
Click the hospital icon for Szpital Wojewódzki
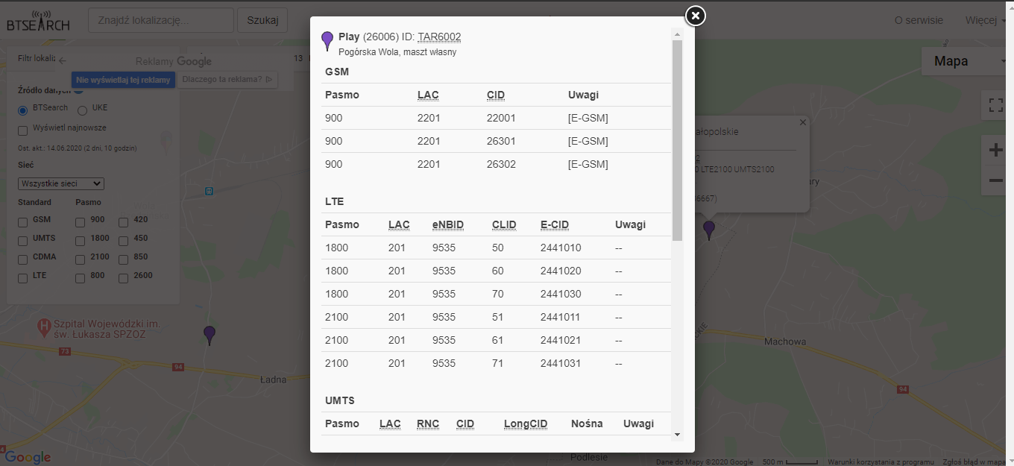(x=45, y=326)
